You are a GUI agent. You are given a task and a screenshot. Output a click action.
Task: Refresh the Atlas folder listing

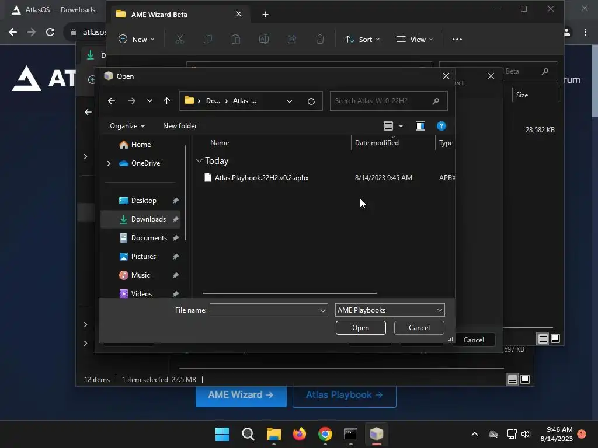click(x=311, y=101)
